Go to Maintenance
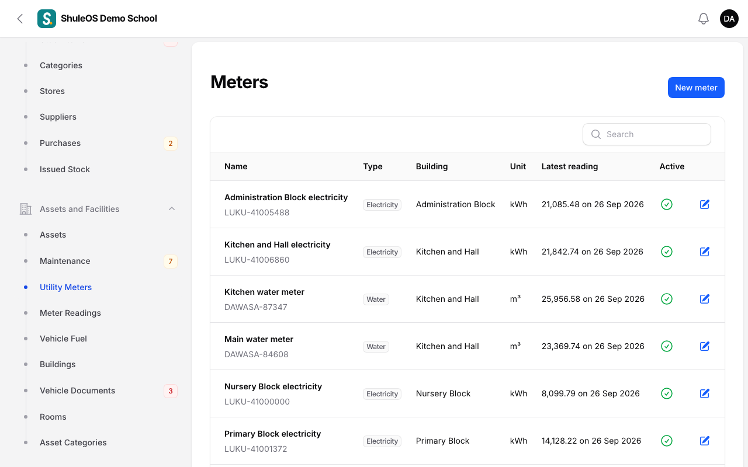 [65, 261]
